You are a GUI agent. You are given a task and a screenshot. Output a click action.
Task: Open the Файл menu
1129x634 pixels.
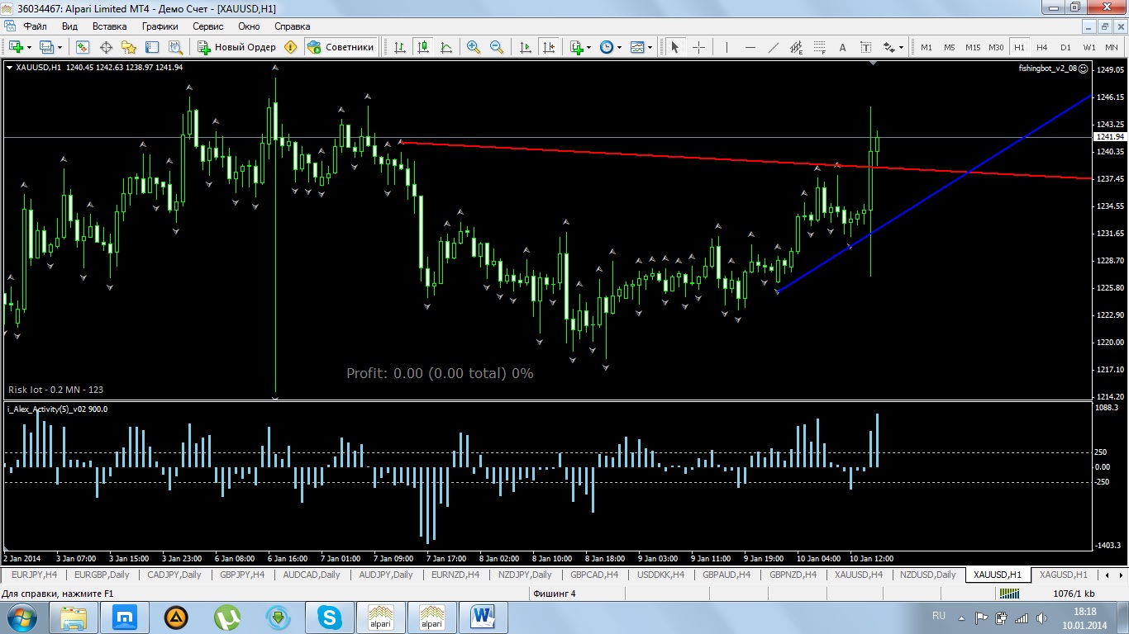point(36,26)
